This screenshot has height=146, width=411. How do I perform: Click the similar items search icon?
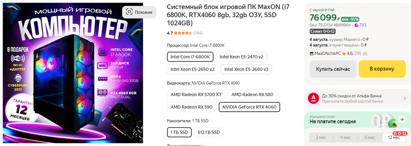tap(129, 12)
